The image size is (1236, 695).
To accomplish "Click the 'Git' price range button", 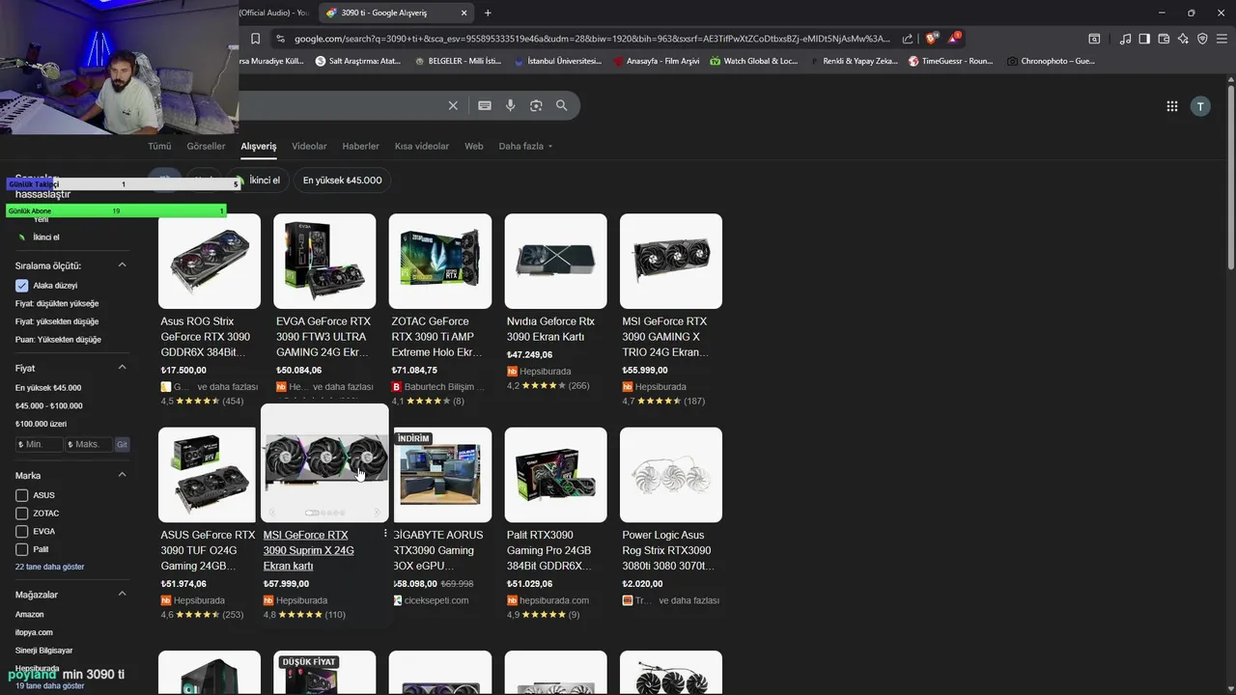I will coord(122,445).
